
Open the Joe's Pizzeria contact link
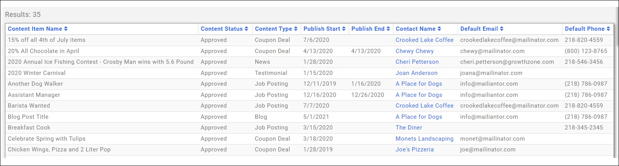tap(414, 149)
